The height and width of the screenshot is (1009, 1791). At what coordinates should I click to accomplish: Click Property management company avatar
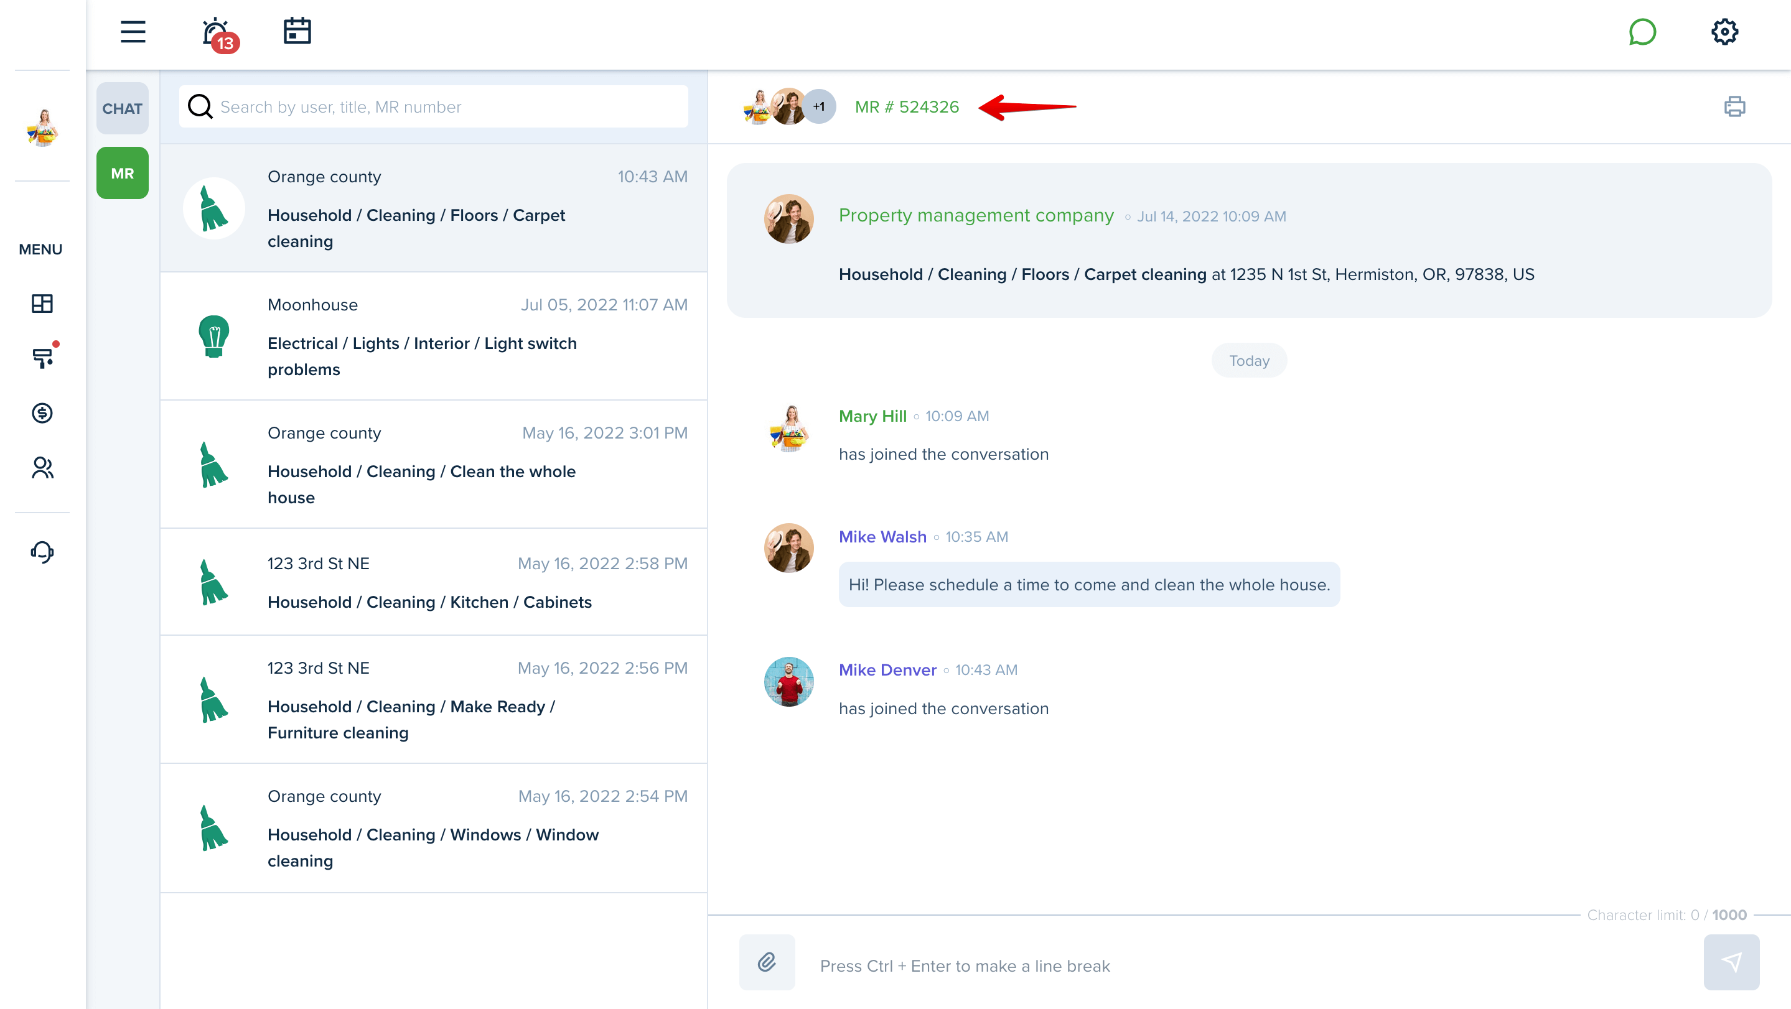coord(788,219)
